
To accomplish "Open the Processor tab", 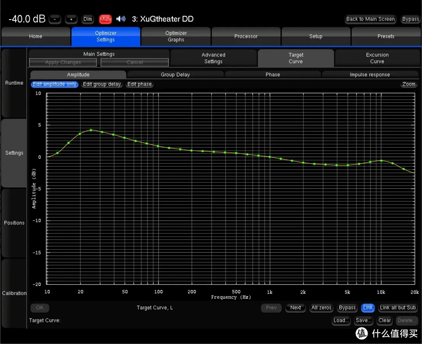I will click(246, 36).
